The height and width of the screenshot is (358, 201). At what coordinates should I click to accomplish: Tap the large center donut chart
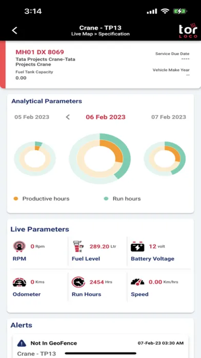point(100,158)
